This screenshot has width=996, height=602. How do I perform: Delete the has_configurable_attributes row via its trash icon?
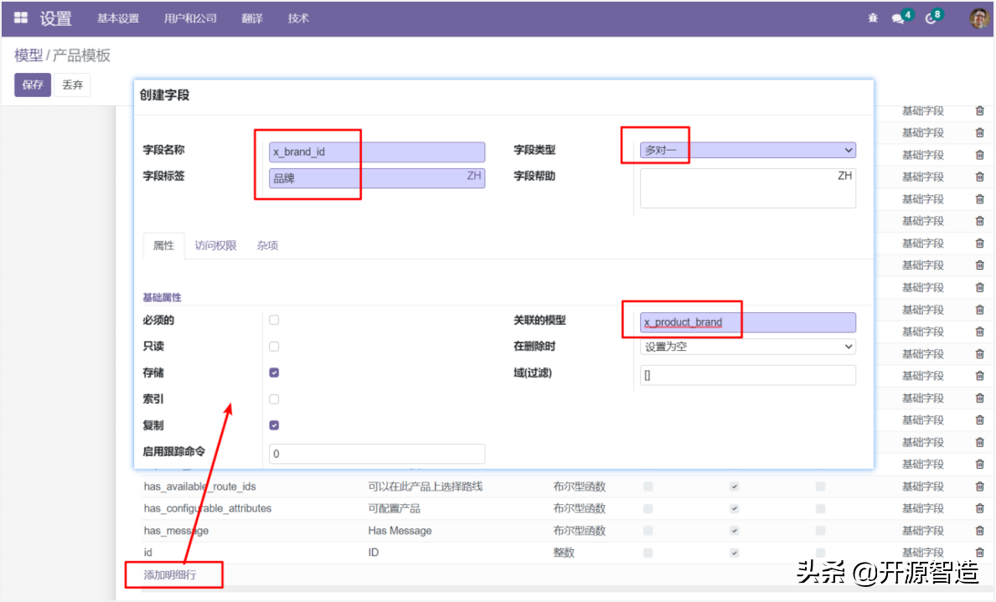(x=979, y=509)
